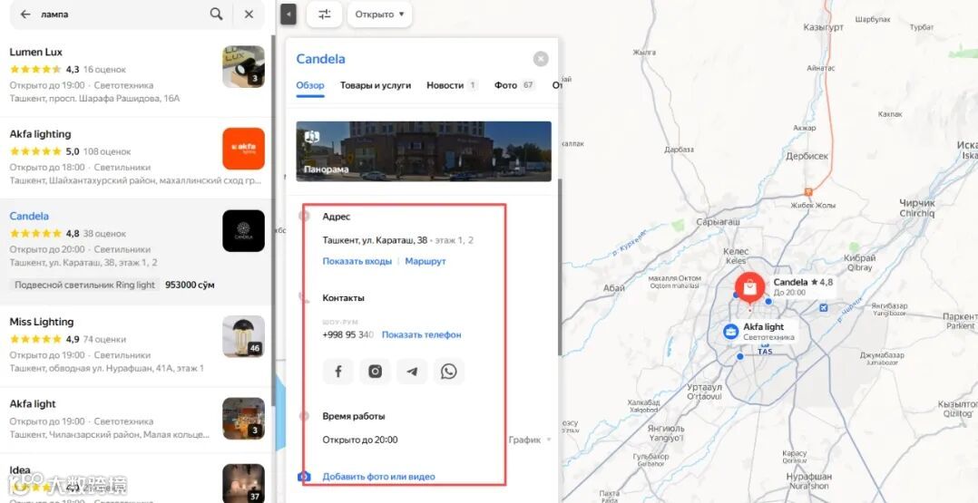Open Akfa light photo thumbnail
Image resolution: width=978 pixels, height=503 pixels.
click(243, 419)
